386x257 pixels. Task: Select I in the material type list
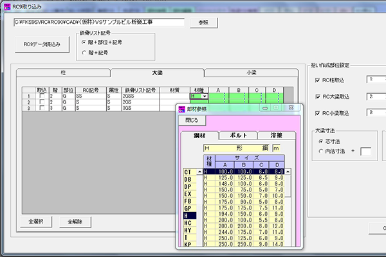pos(190,238)
